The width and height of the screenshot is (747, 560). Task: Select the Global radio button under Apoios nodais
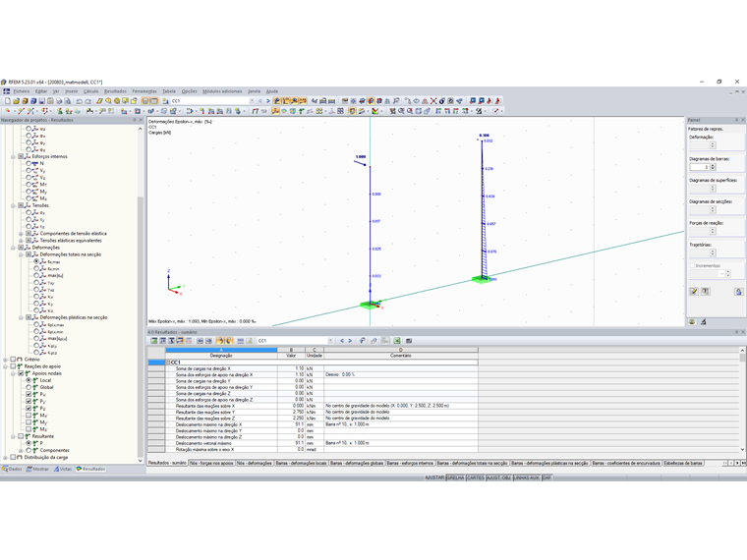tap(29, 388)
